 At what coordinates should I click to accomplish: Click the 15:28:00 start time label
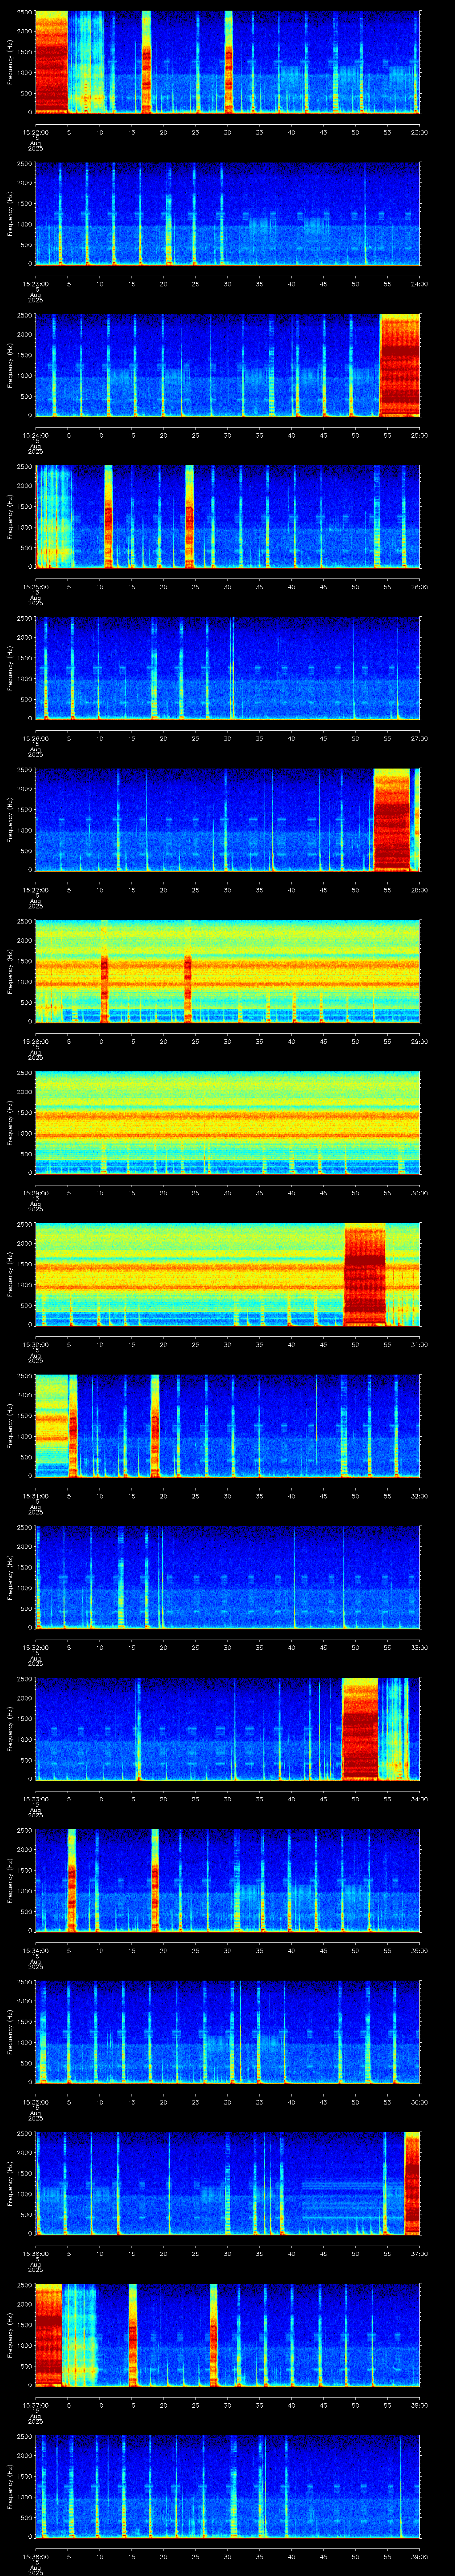click(35, 1041)
